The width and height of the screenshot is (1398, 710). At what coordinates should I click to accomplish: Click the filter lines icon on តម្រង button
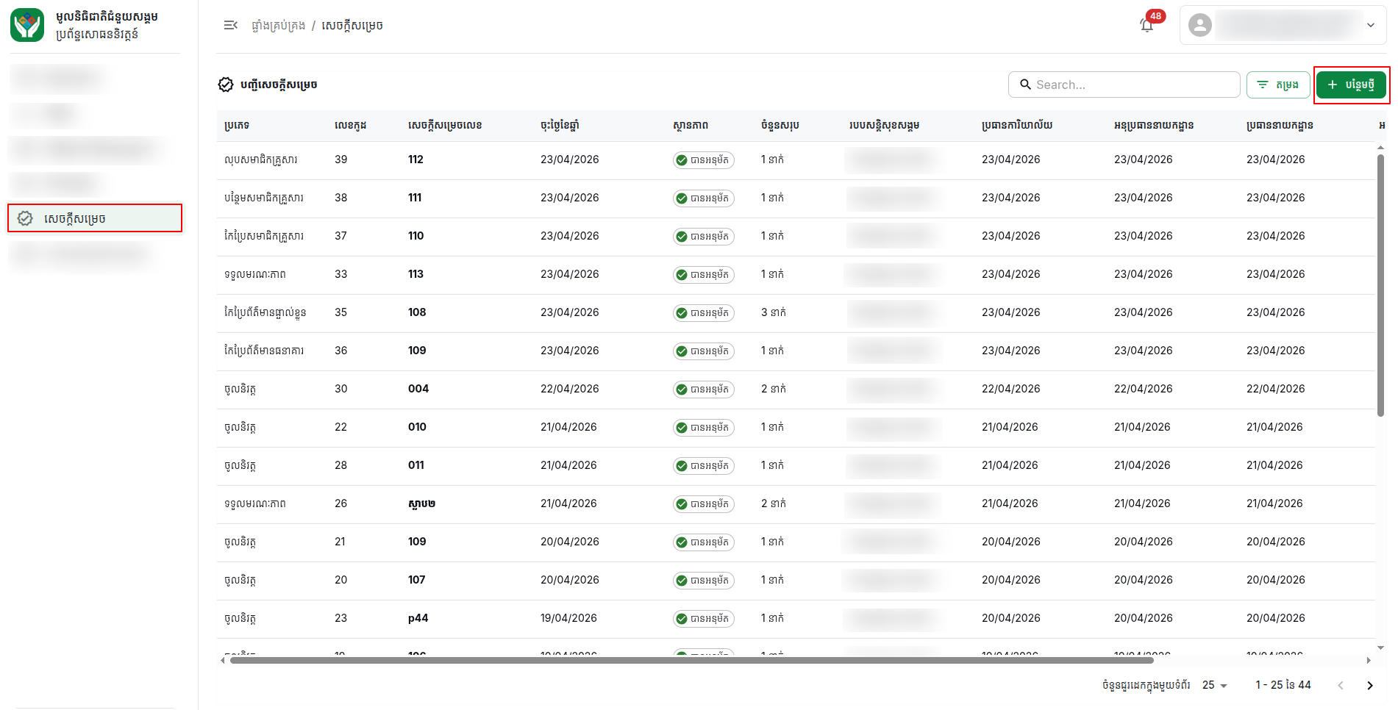click(x=1263, y=85)
